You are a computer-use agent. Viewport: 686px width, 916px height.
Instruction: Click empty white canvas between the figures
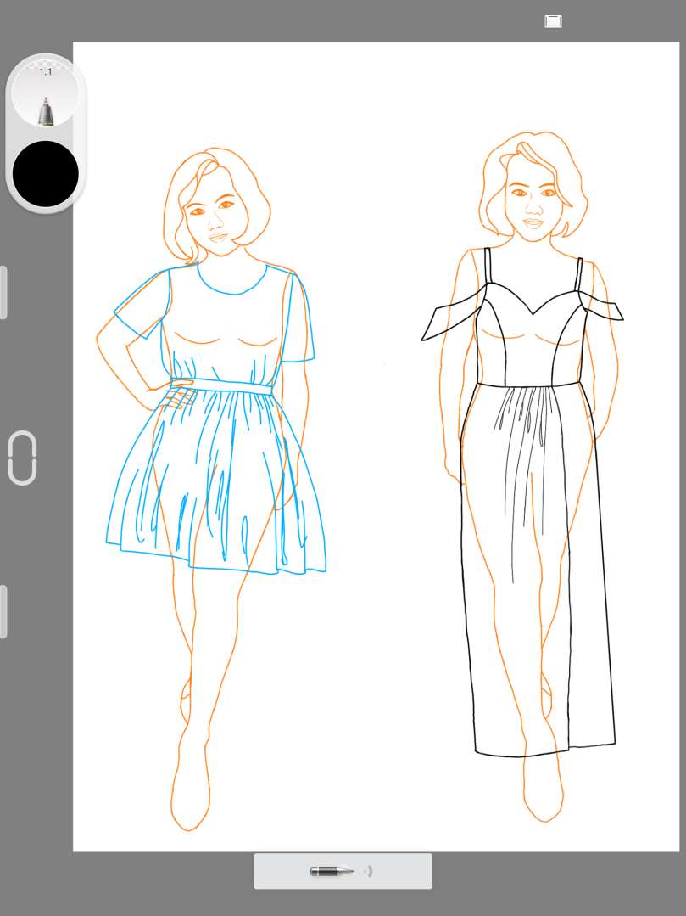click(379, 468)
